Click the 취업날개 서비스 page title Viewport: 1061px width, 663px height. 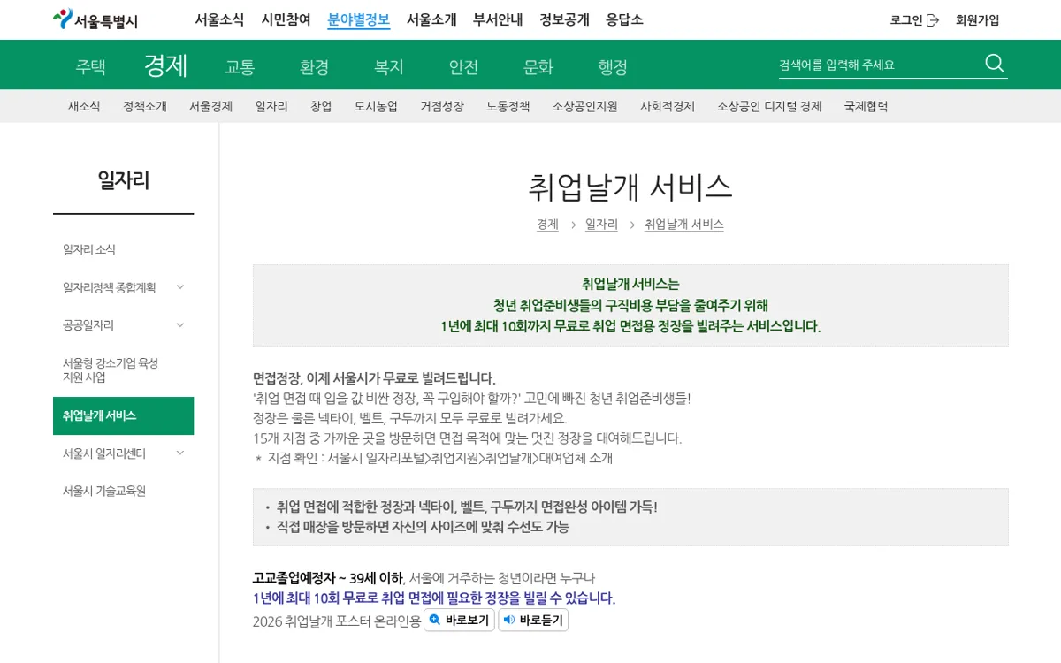point(630,187)
